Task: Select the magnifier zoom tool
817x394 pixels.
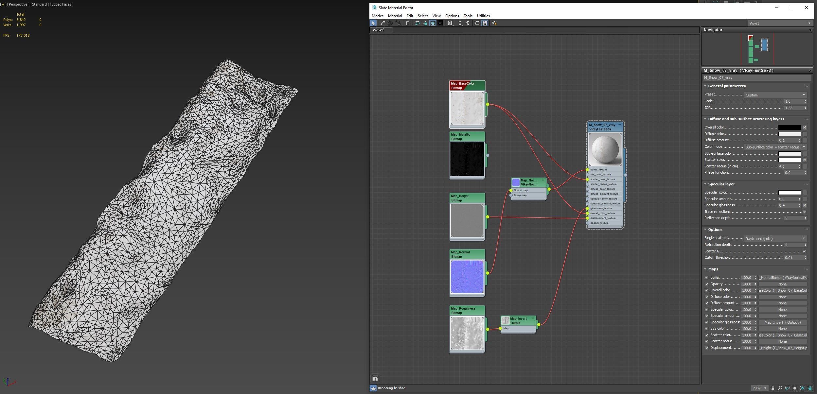Action: click(780, 388)
